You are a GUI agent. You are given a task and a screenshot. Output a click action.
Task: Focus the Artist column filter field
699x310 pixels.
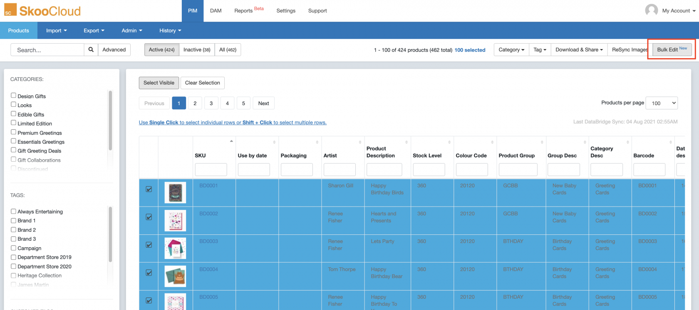click(340, 170)
